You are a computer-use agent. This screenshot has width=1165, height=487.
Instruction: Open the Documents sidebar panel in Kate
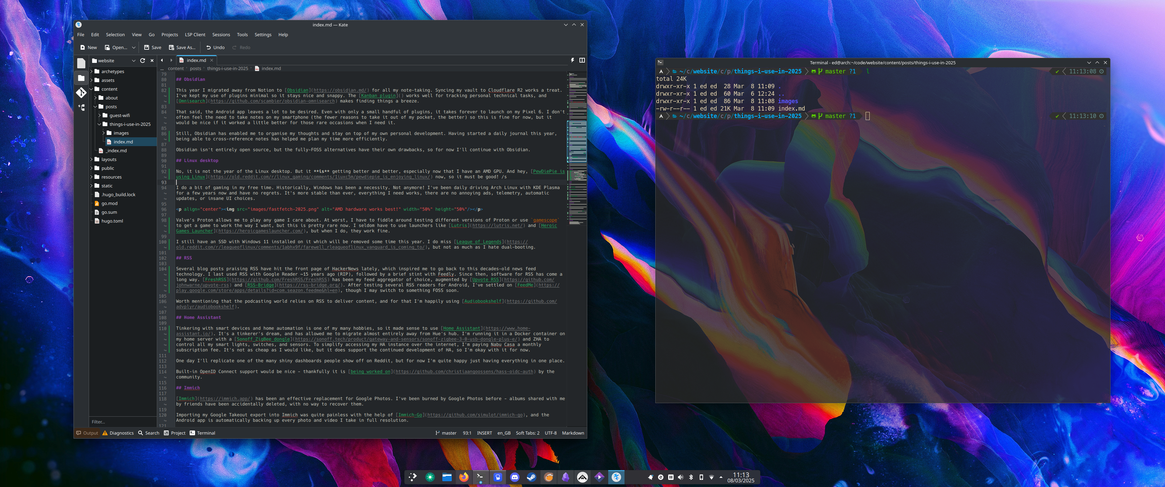[81, 63]
